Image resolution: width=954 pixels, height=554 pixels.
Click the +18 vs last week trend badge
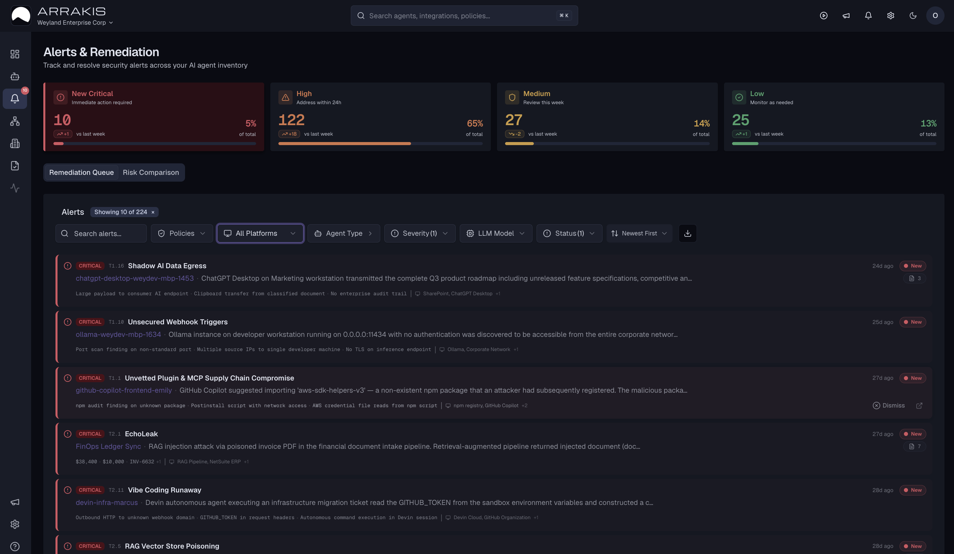[289, 134]
